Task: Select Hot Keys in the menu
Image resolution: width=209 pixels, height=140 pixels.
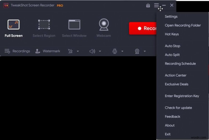Action: point(172,34)
